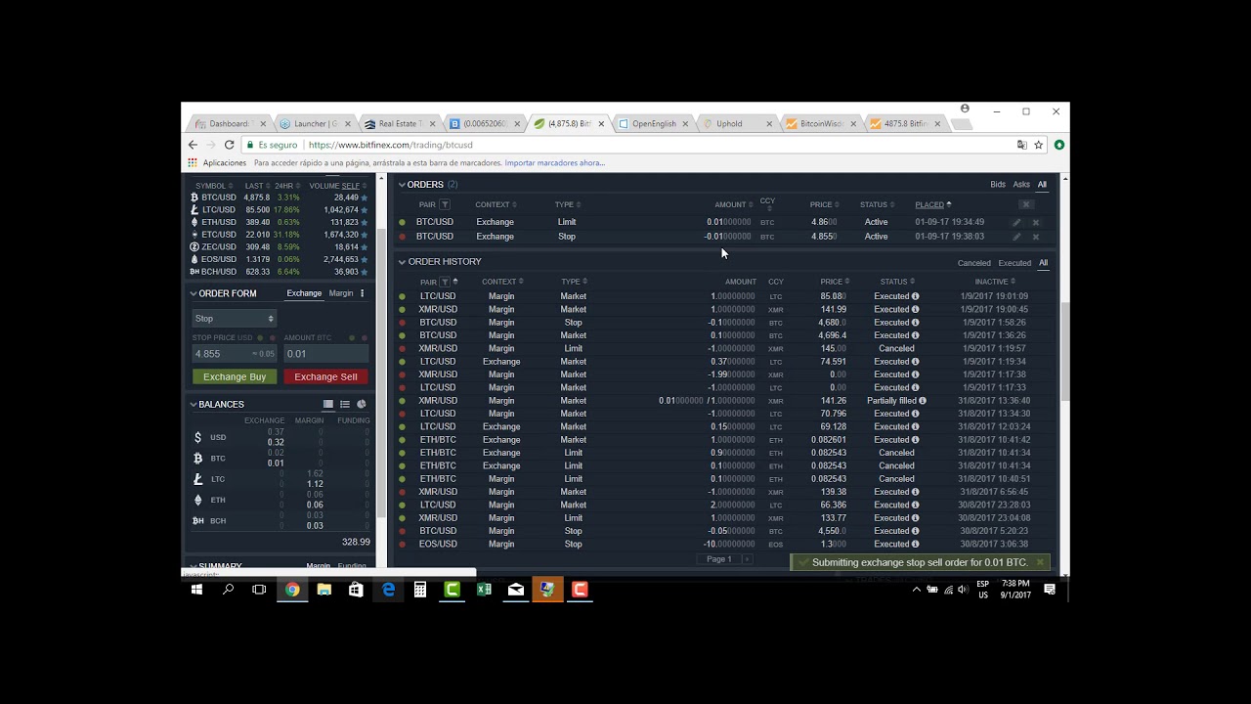Open File Explorer from the taskbar
The width and height of the screenshot is (1251, 704).
pyautogui.click(x=324, y=590)
